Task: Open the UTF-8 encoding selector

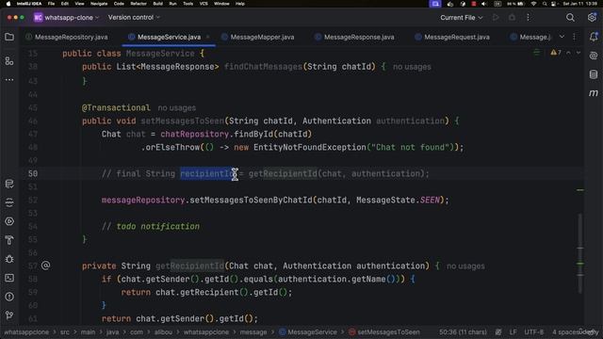Action: pyautogui.click(x=534, y=332)
